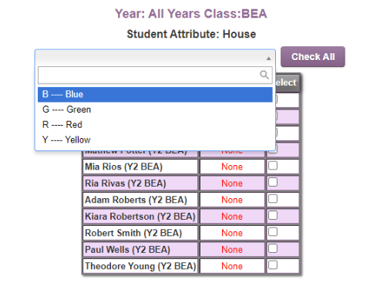This screenshot has width=370, height=283.
Task: Click None value for Paul Wells
Action: pyautogui.click(x=232, y=250)
